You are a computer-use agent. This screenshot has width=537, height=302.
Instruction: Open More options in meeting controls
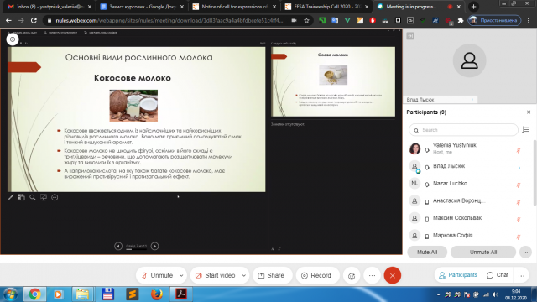pos(372,276)
